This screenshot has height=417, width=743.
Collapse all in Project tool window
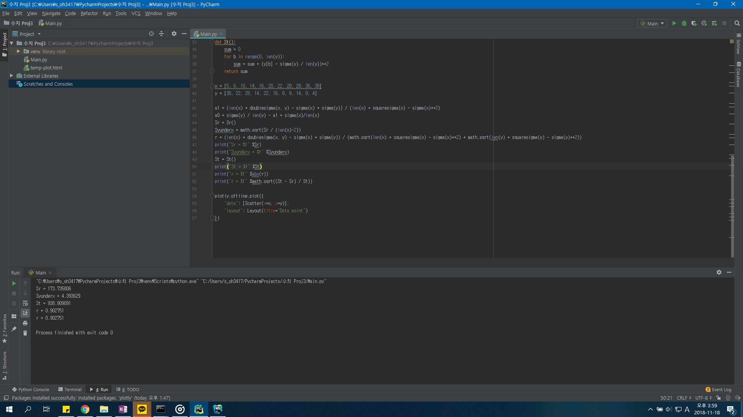161,34
